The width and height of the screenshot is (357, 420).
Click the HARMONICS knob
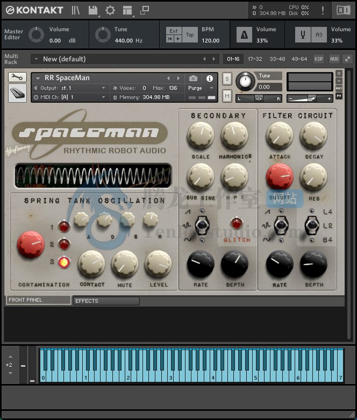coord(234,136)
